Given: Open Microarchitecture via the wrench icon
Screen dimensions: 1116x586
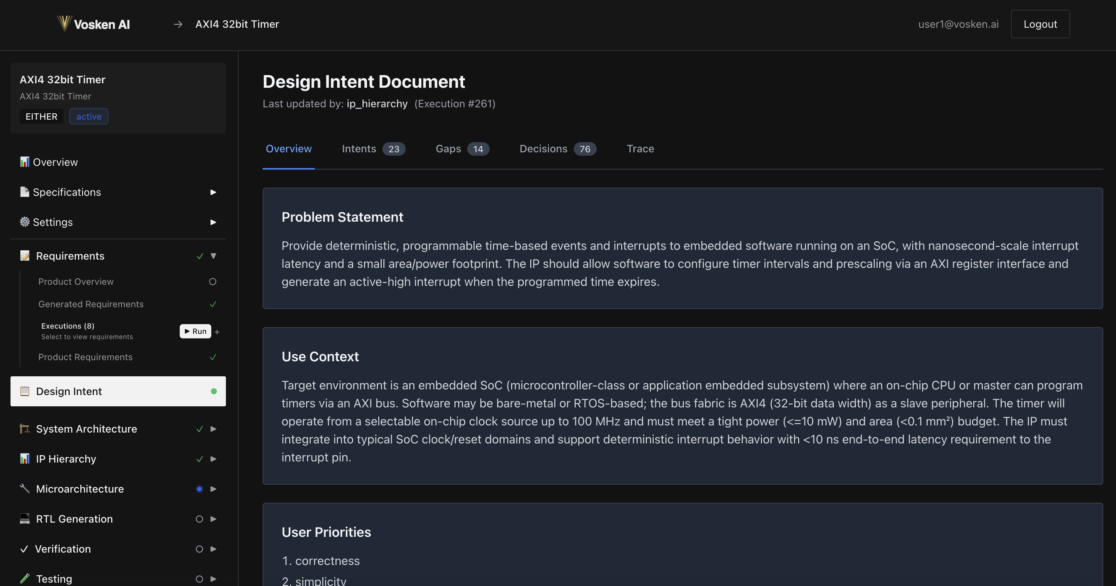Looking at the screenshot, I should coord(24,488).
